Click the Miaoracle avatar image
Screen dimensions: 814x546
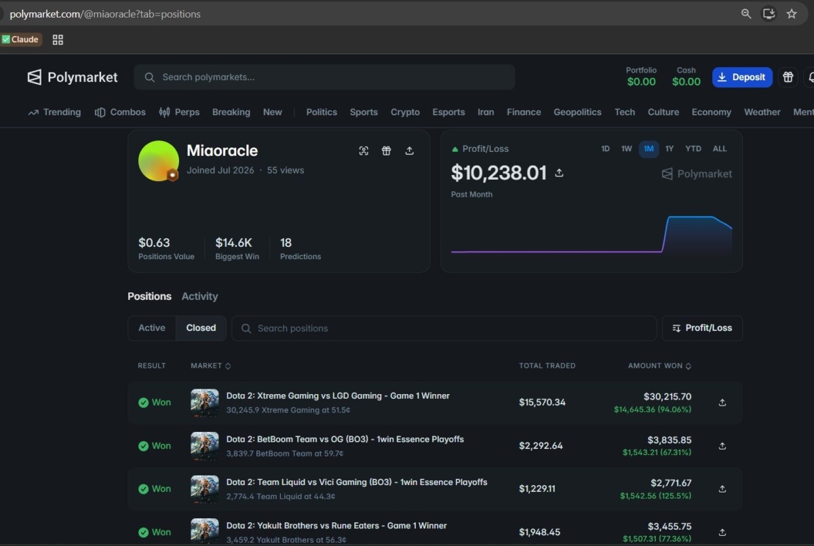click(158, 161)
